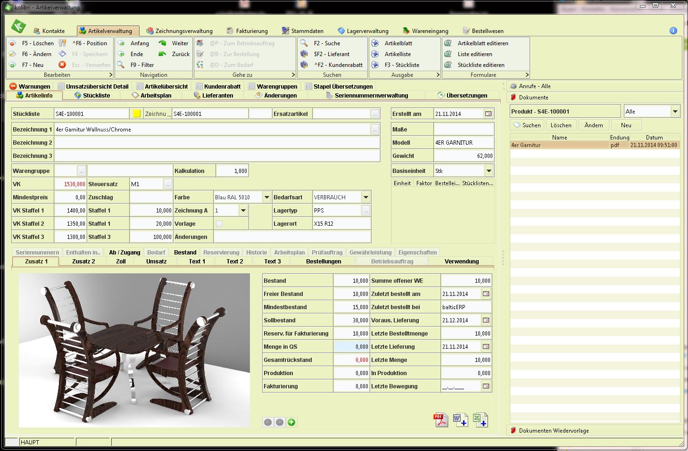Viewport: 688px width, 451px height.
Task: Click the furniture product image
Action: pyautogui.click(x=134, y=350)
